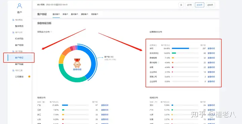The width and height of the screenshot is (242, 124).
Task: Select the 近90天 period button
Action: point(210,5)
